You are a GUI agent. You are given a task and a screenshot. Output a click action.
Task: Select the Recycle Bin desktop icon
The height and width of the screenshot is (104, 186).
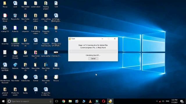(15, 17)
